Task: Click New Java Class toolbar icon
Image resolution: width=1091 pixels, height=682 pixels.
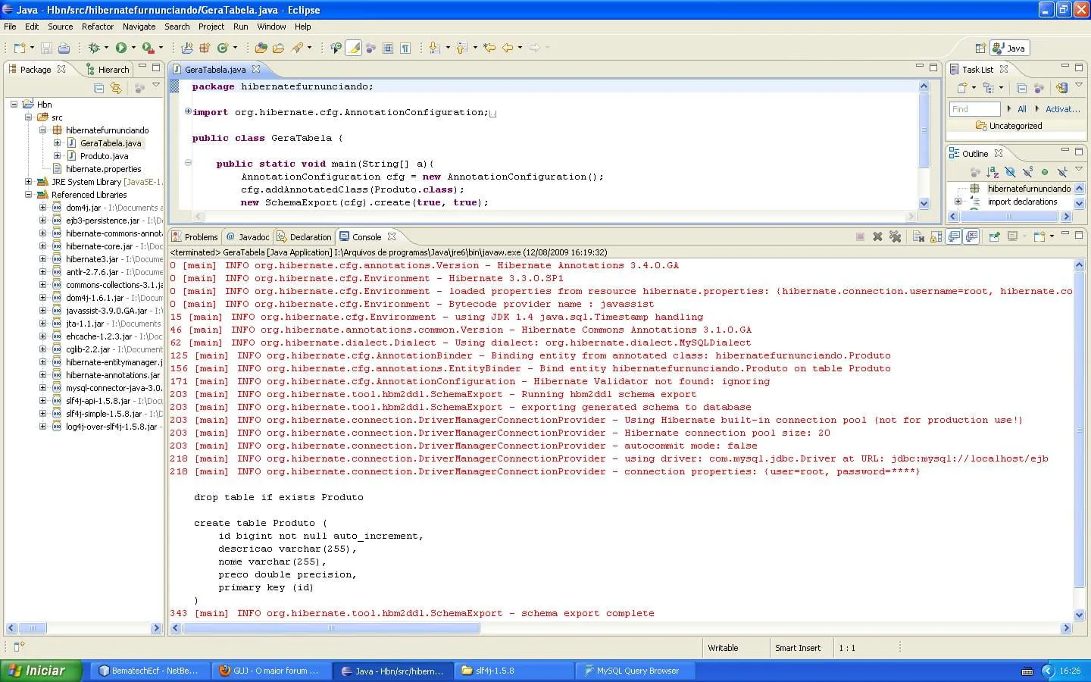Action: coord(223,48)
